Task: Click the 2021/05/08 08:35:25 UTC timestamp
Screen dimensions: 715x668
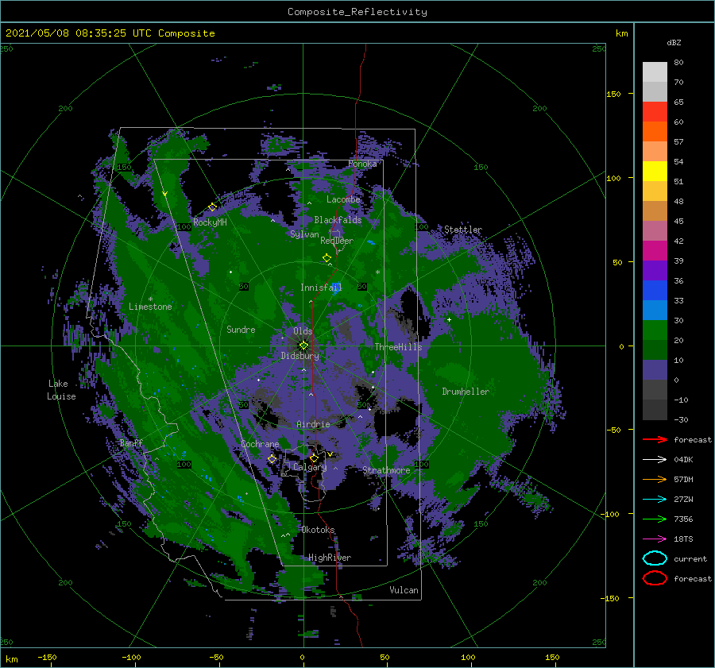Action: (110, 33)
